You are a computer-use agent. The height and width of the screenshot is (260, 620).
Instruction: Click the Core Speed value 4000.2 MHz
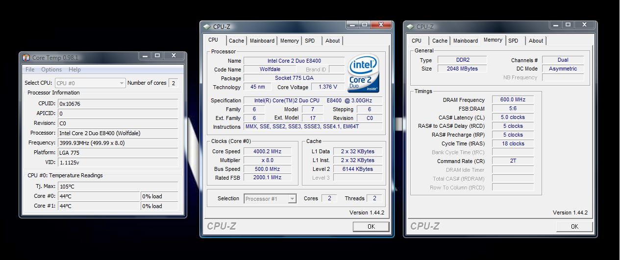pyautogui.click(x=267, y=152)
